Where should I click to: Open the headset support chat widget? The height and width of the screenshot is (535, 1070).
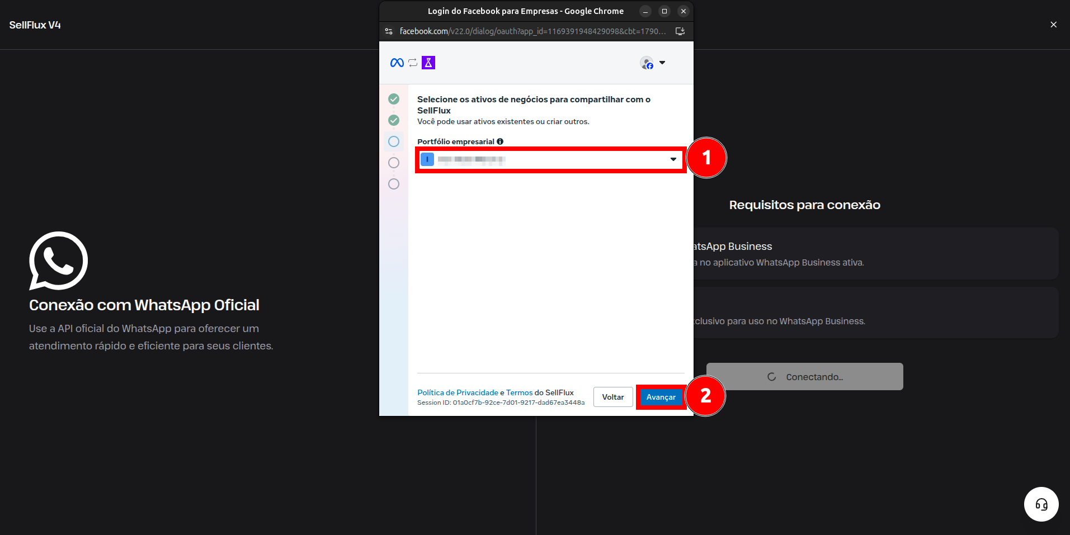pyautogui.click(x=1041, y=504)
